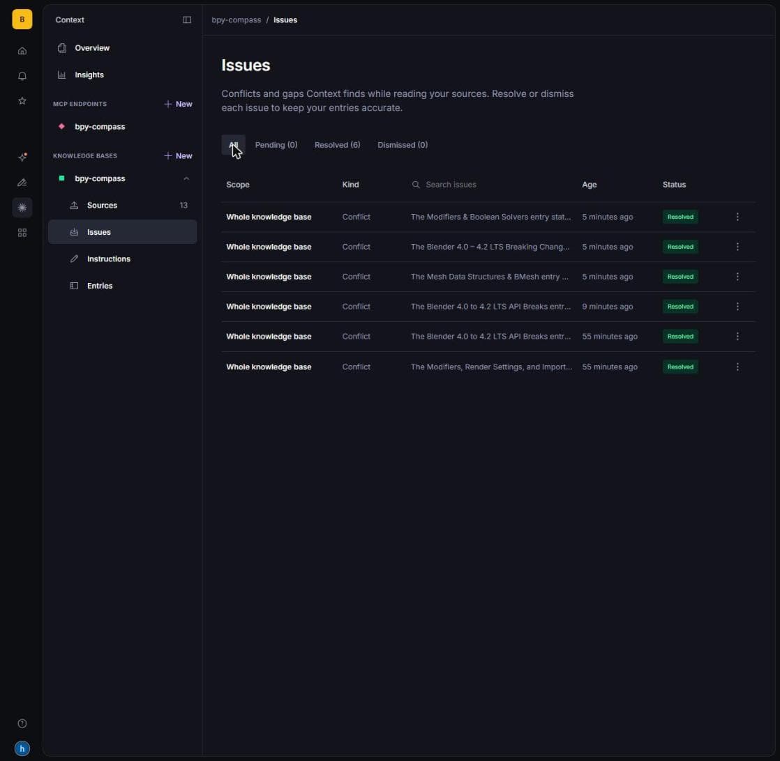The height and width of the screenshot is (761, 780).
Task: Open "The Modifiers & Boolean Solvers entry" issue
Action: pyautogui.click(x=491, y=217)
